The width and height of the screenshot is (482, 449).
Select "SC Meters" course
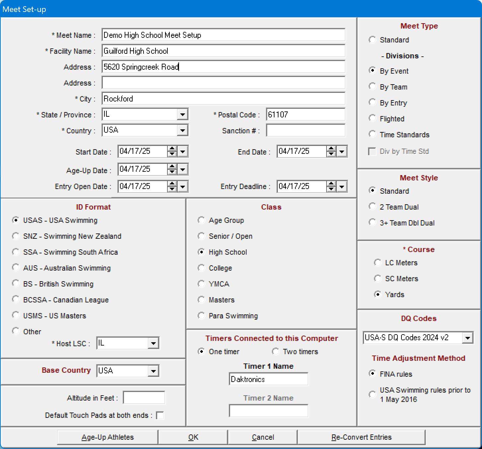(378, 278)
